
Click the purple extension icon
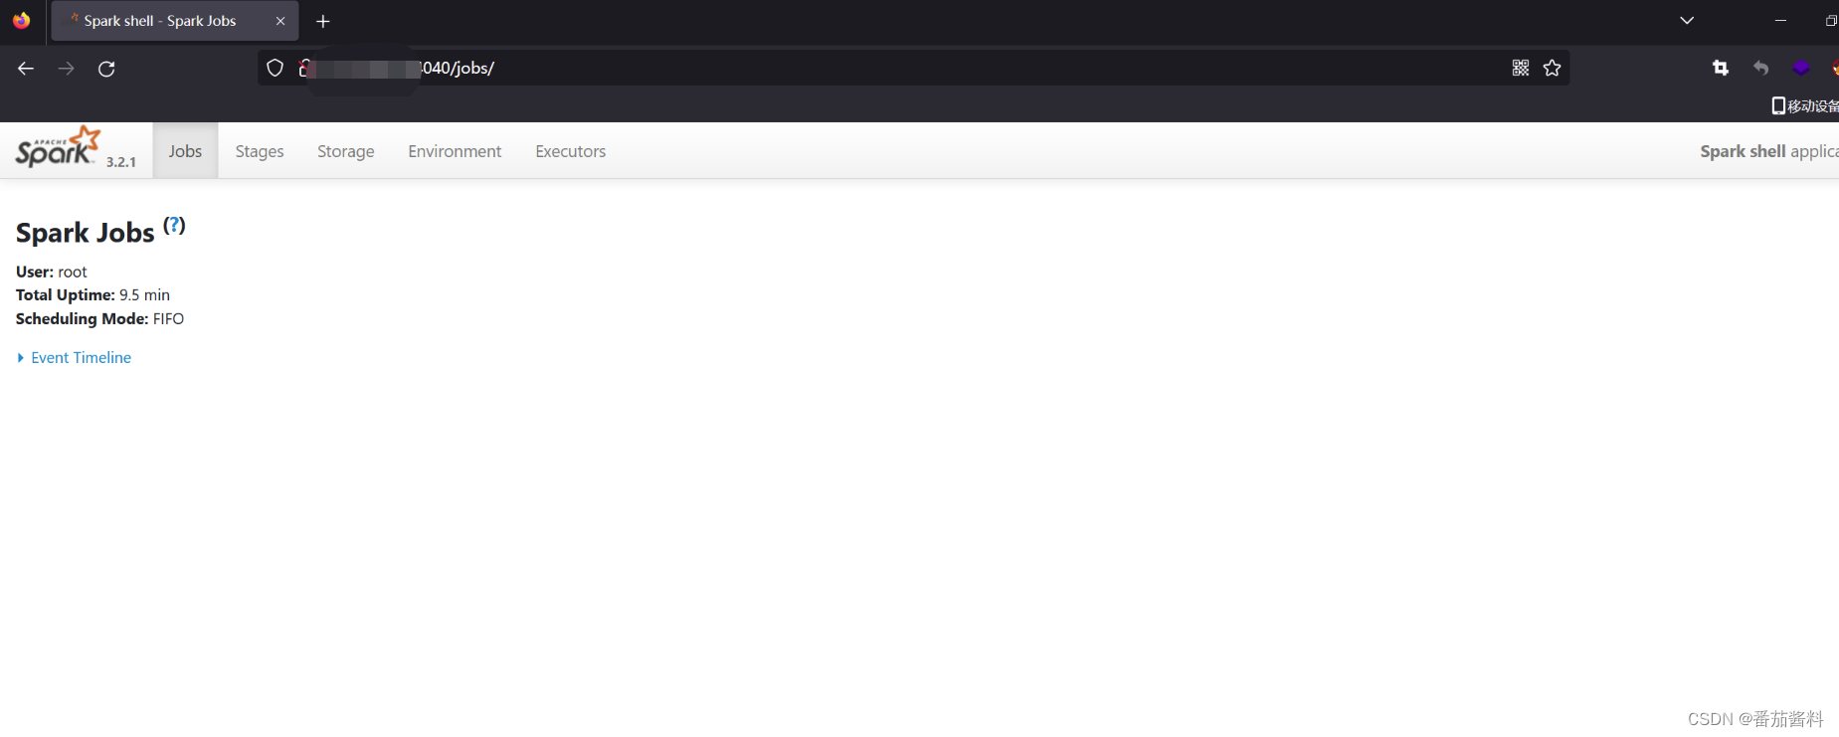click(x=1801, y=68)
